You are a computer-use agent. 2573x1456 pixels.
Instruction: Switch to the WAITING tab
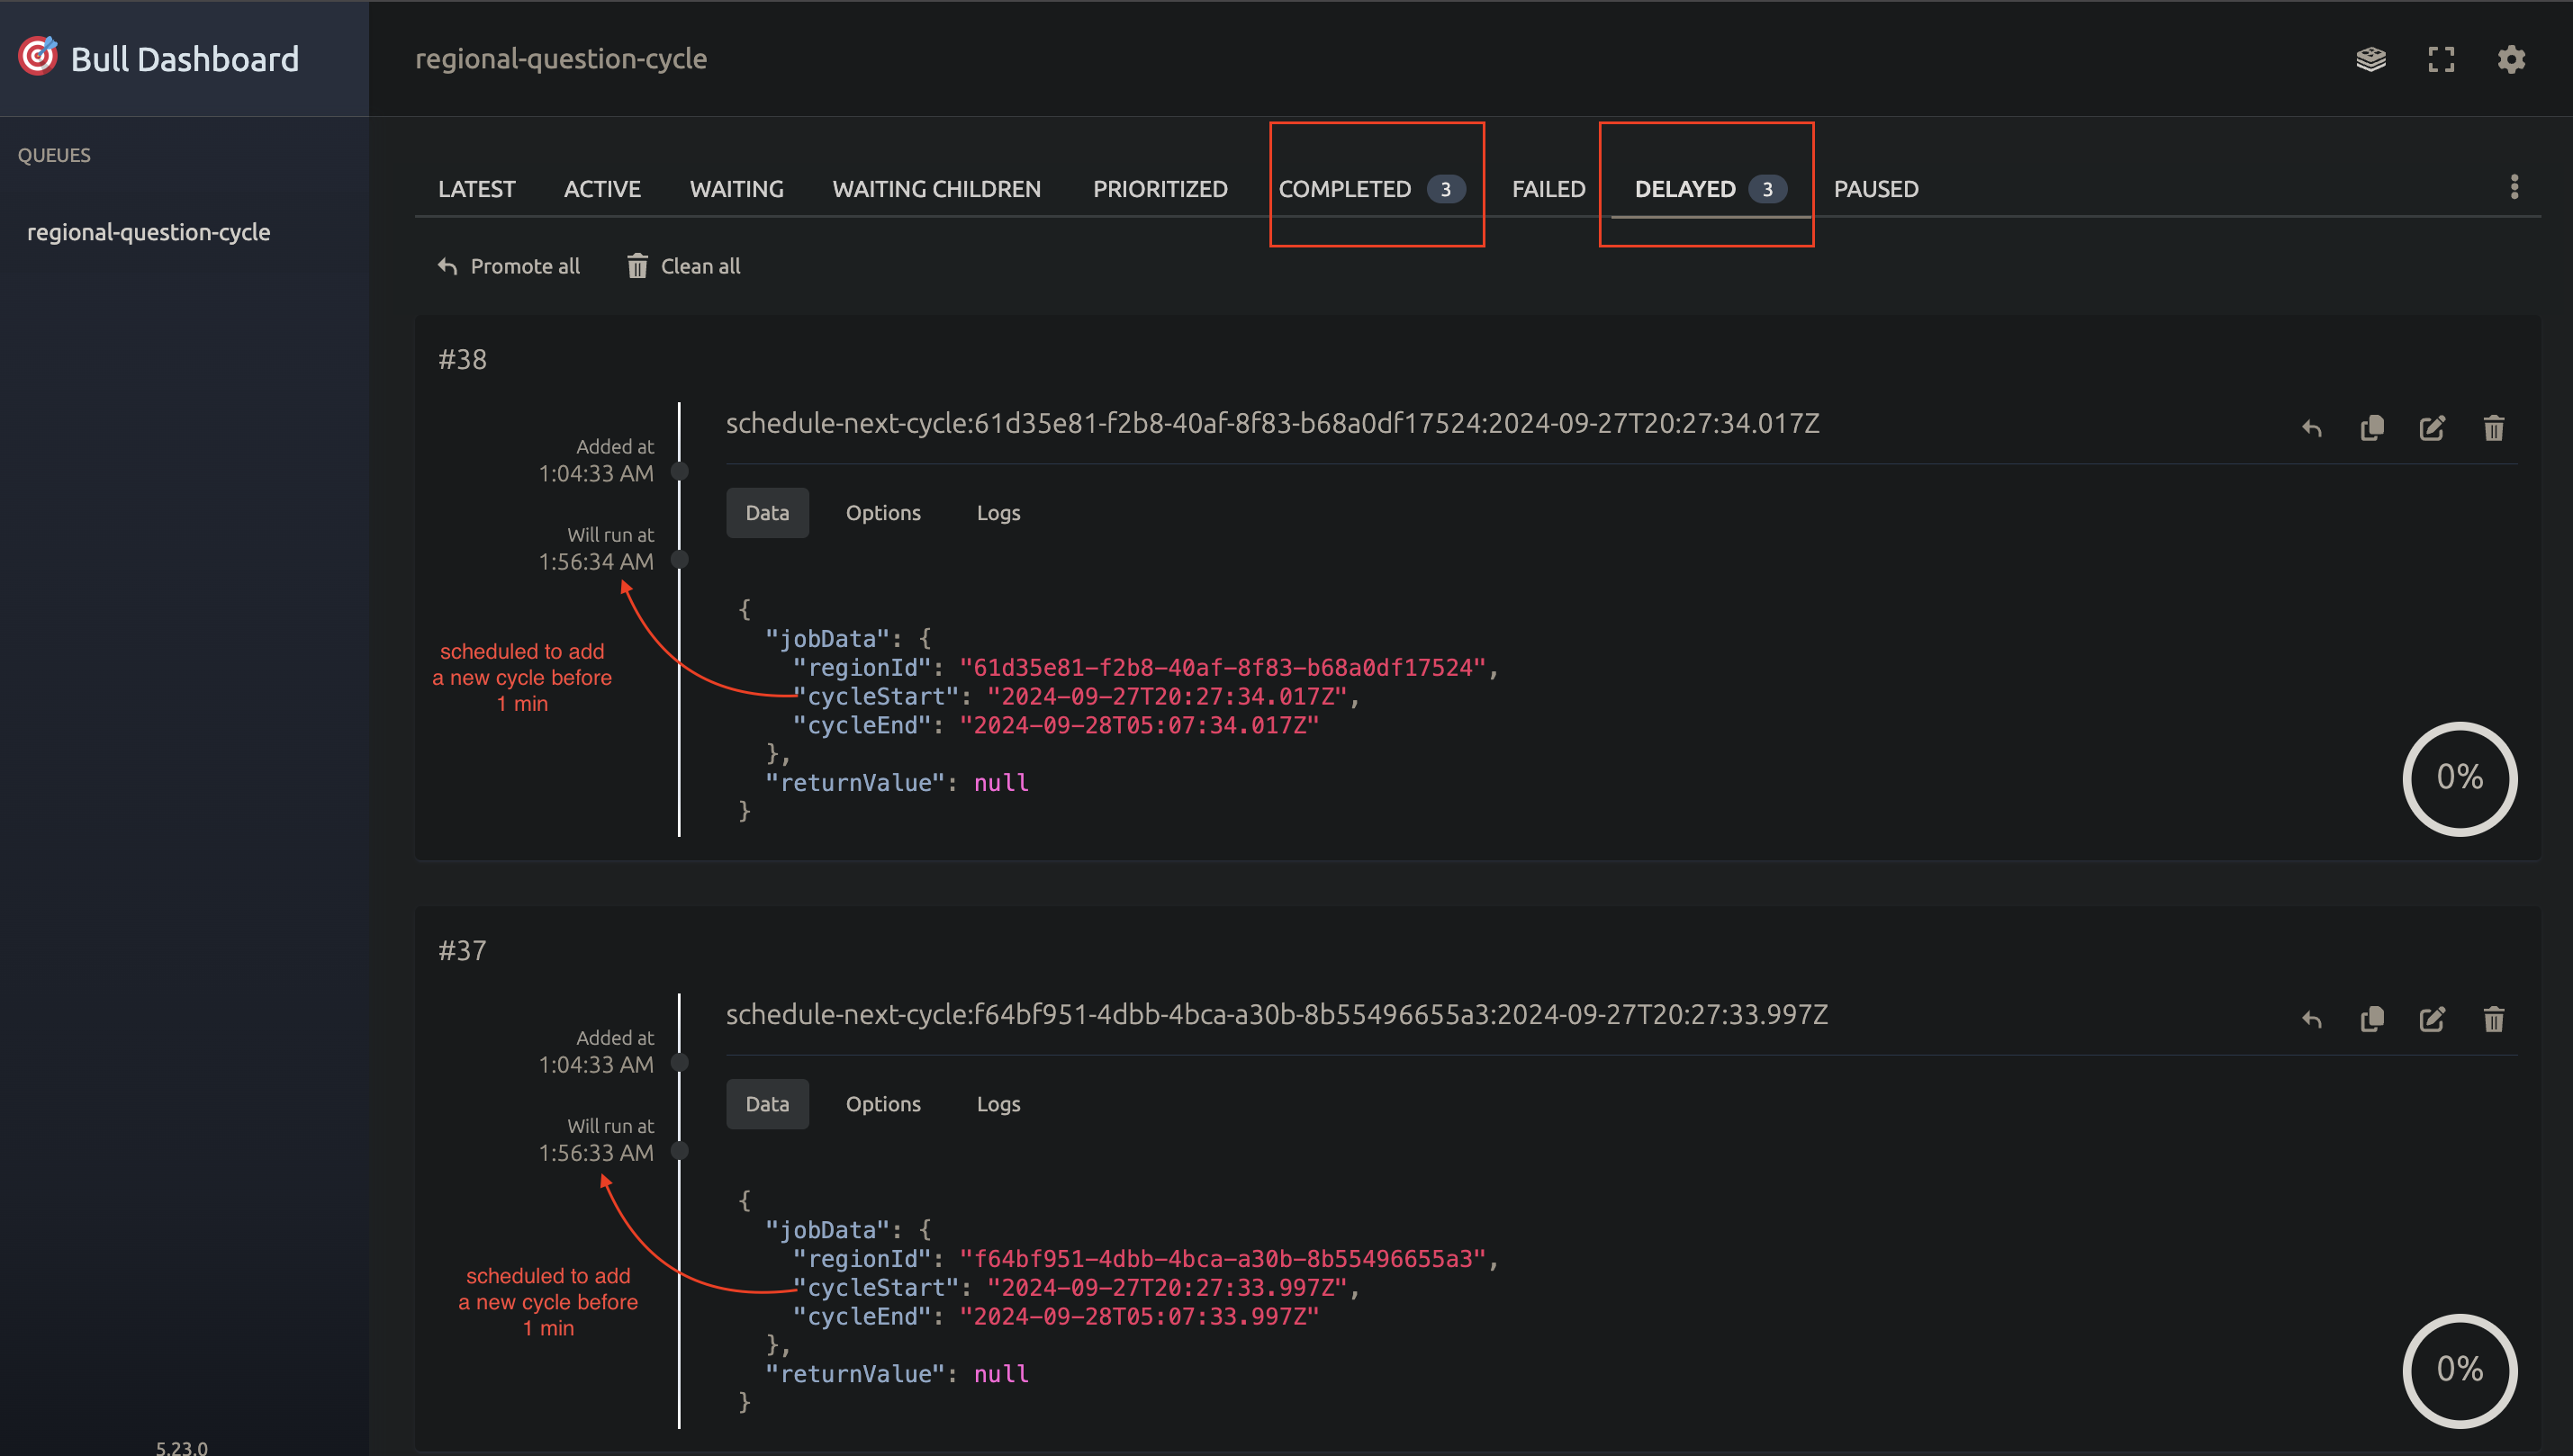pyautogui.click(x=736, y=189)
